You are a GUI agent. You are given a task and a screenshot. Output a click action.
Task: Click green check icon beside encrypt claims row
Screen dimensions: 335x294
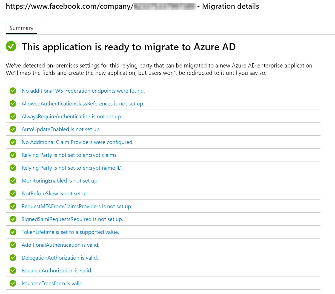(x=13, y=155)
